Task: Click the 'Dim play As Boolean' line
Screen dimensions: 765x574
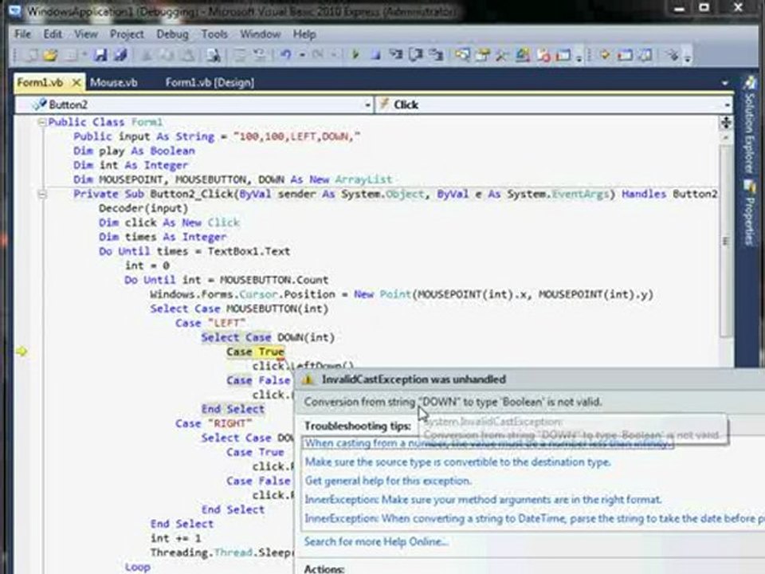Action: (134, 151)
